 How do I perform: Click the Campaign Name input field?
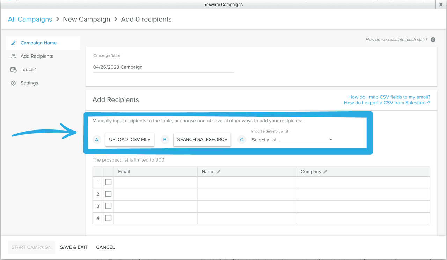pyautogui.click(x=163, y=67)
